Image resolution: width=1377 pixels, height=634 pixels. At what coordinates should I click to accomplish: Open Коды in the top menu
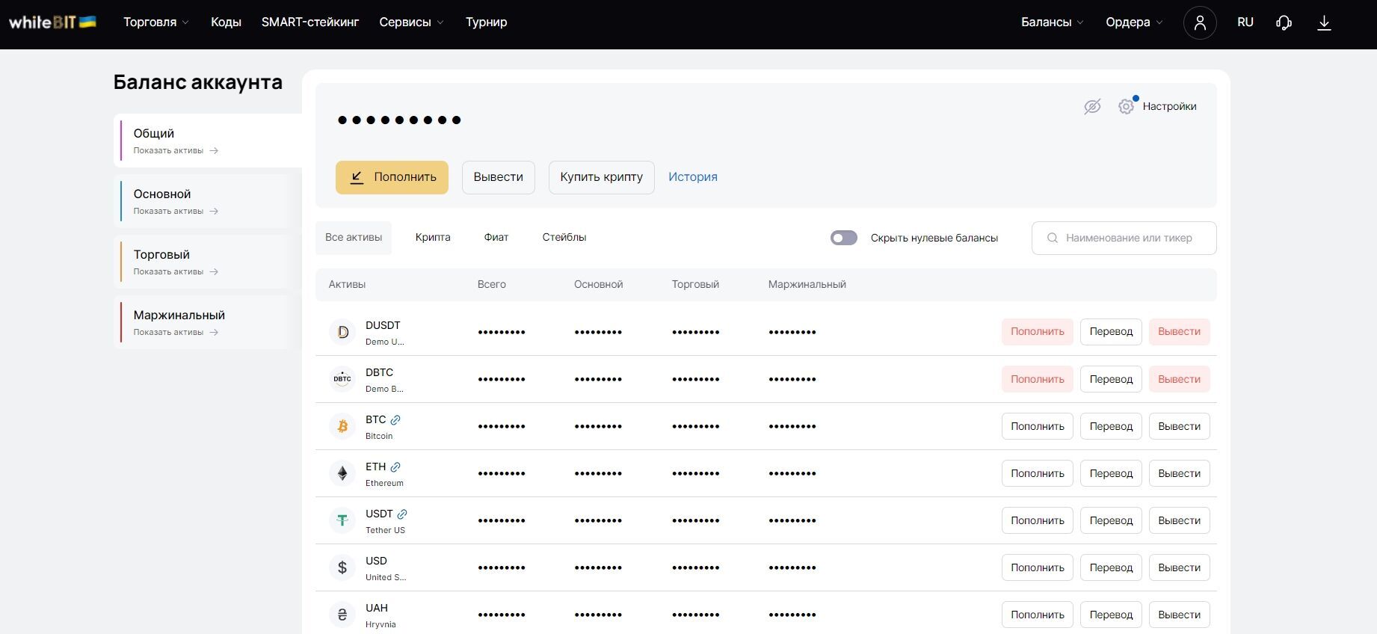[x=226, y=22]
